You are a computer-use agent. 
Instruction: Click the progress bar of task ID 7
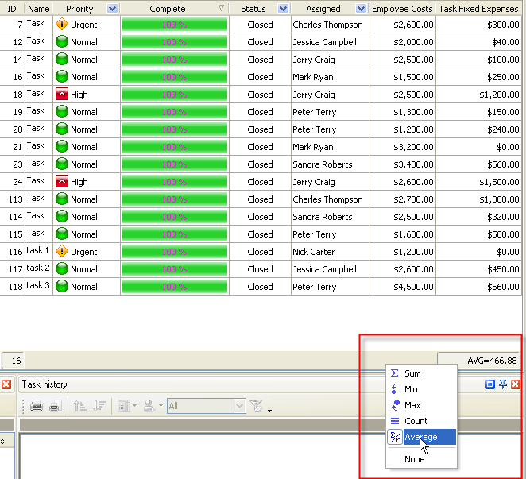coord(174,25)
